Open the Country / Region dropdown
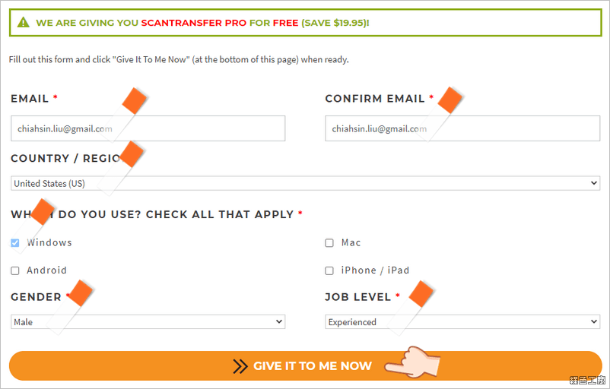The width and height of the screenshot is (610, 389). click(x=306, y=183)
